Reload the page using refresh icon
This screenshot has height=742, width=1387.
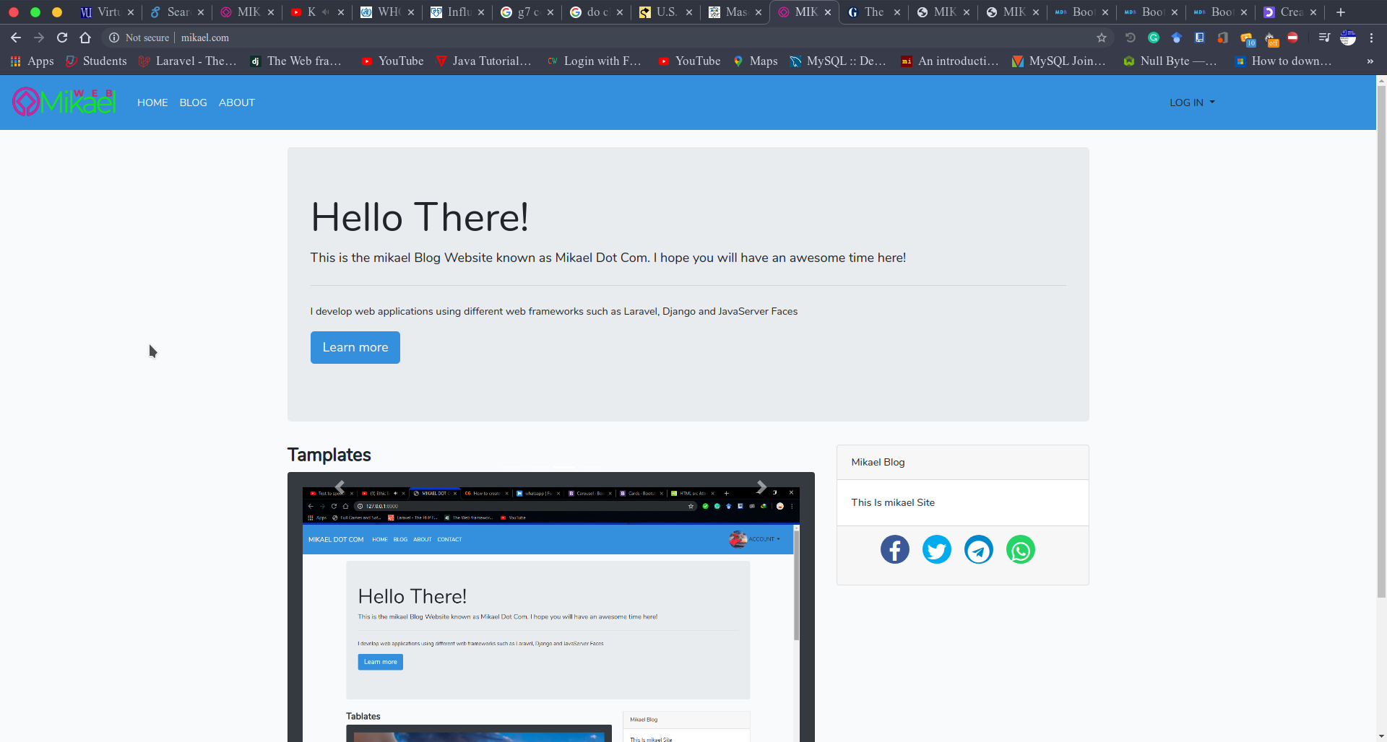coord(62,38)
